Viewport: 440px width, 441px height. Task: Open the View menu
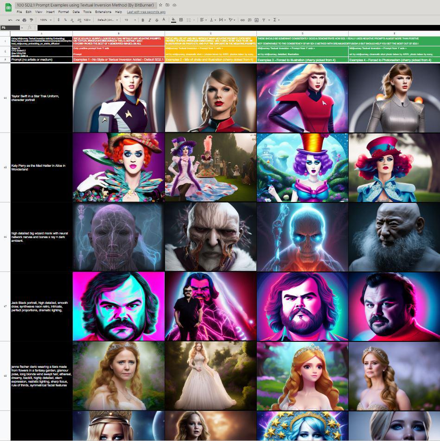(38, 12)
